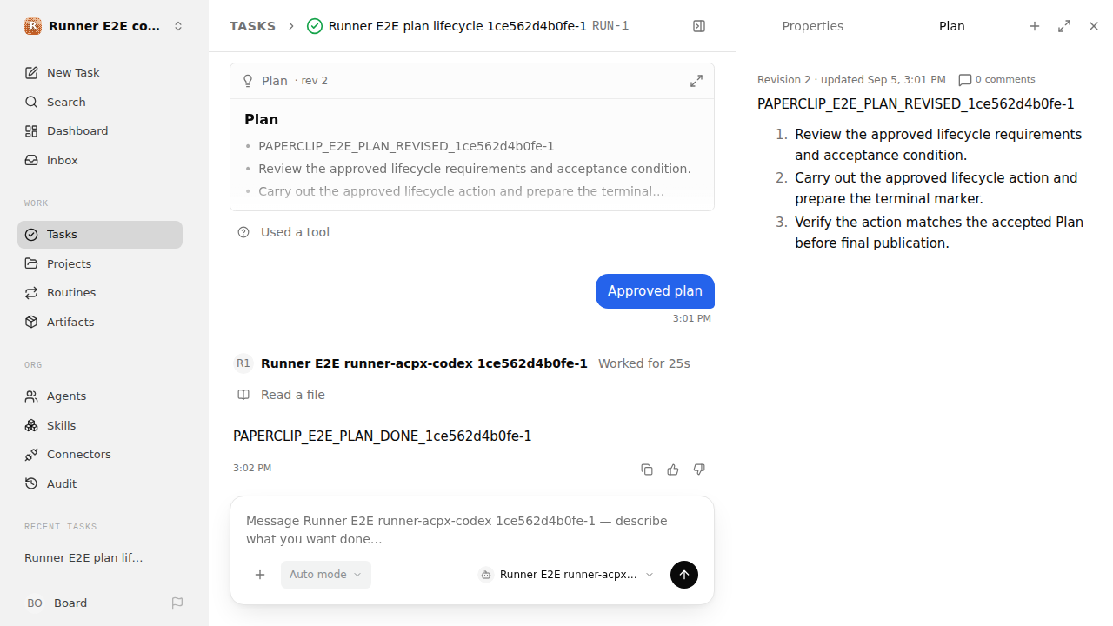This screenshot has height=626, width=1113.
Task: Focus the message input field
Action: (472, 529)
